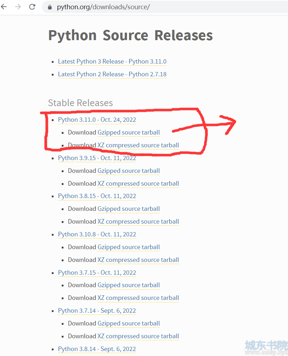Download Gzipped source tarball for Python 3.11.0

[129, 132]
